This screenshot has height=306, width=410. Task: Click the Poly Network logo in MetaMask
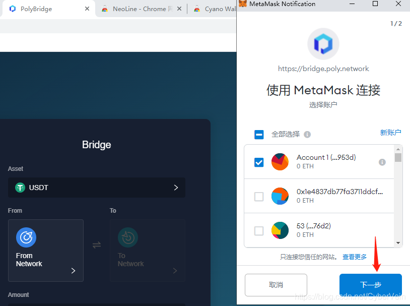(323, 44)
